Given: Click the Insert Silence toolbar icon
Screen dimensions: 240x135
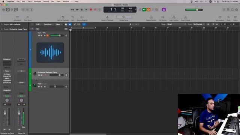Looking at the screenshot, I should [x=186, y=17].
